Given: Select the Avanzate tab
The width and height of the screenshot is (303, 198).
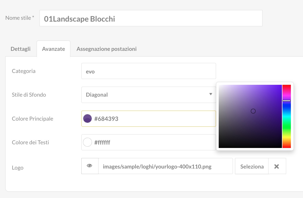Looking at the screenshot, I should 53,49.
